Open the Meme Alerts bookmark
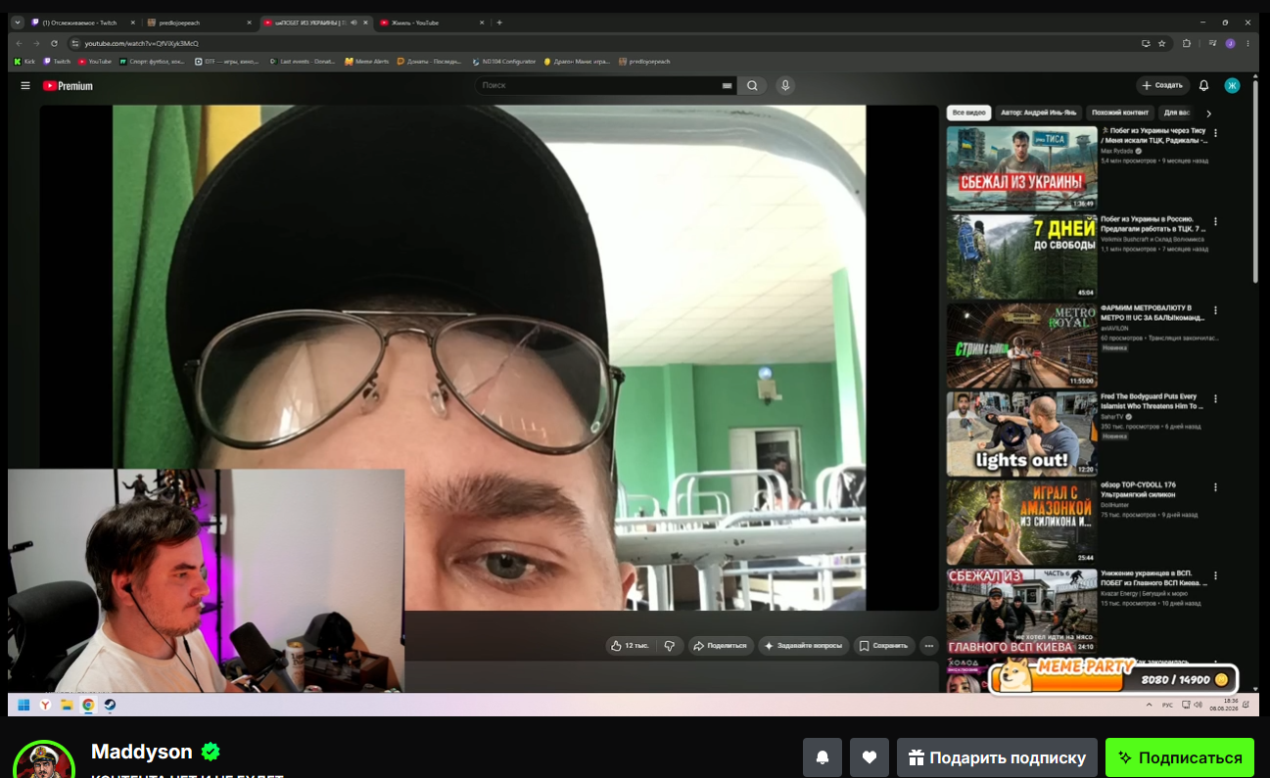 tap(367, 62)
